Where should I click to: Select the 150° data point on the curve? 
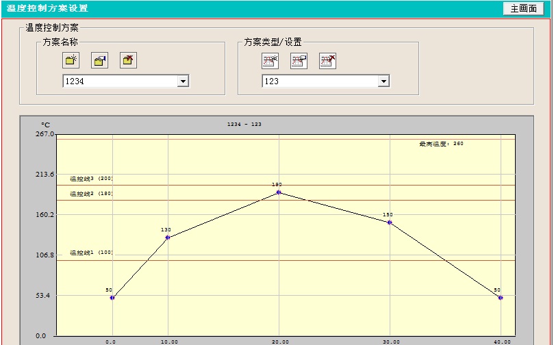(390, 222)
